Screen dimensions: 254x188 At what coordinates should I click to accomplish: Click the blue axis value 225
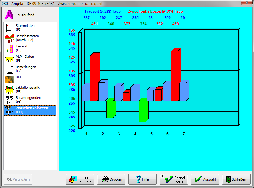click(72, 131)
